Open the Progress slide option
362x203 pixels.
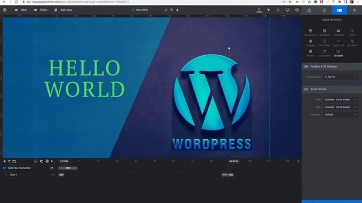pos(311,43)
